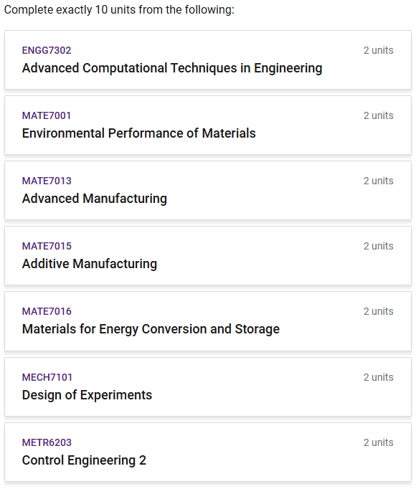
Task: Click the 2 units label on METR6203 card
Action: pyautogui.click(x=378, y=442)
